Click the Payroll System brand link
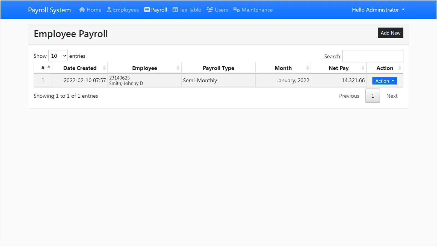437x246 pixels. (x=49, y=10)
